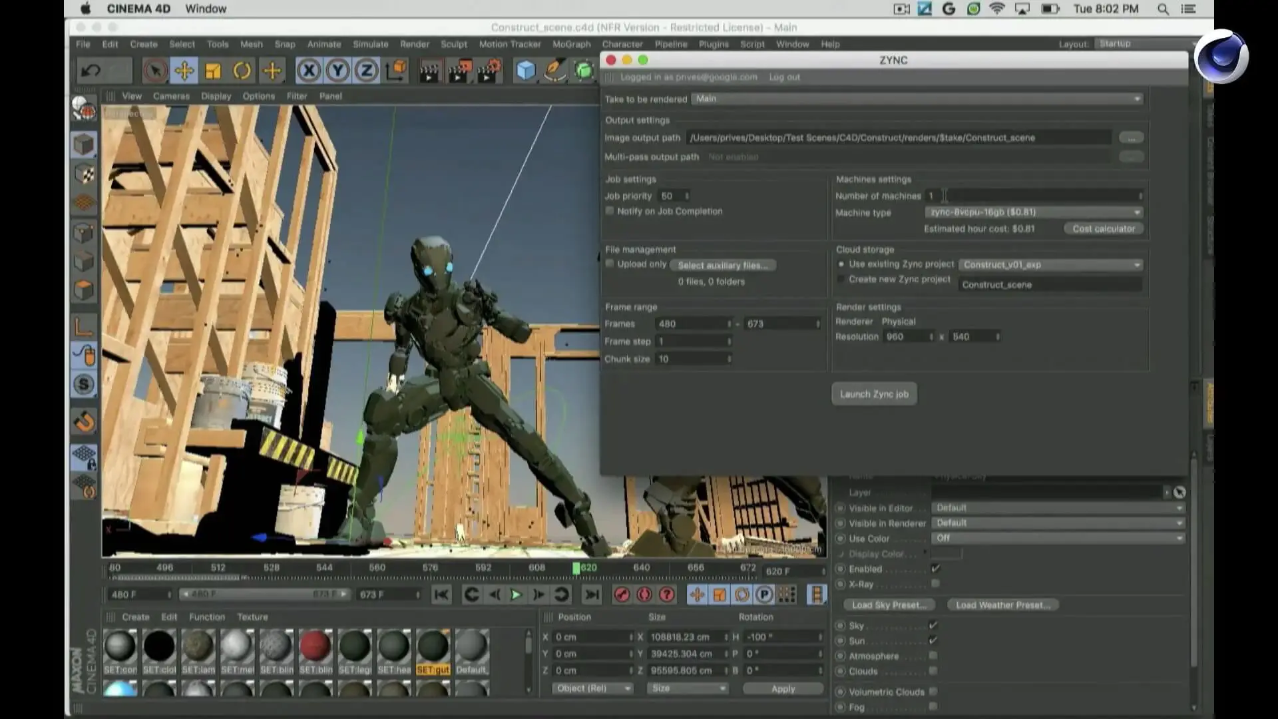Click the Number of machines field
This screenshot has width=1278, height=719.
(x=1034, y=196)
